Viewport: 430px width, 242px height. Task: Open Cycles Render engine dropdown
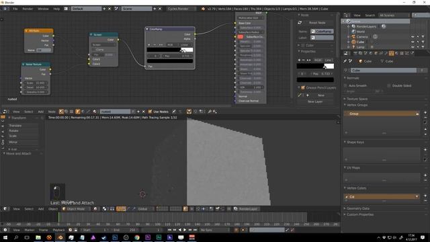[x=181, y=9]
